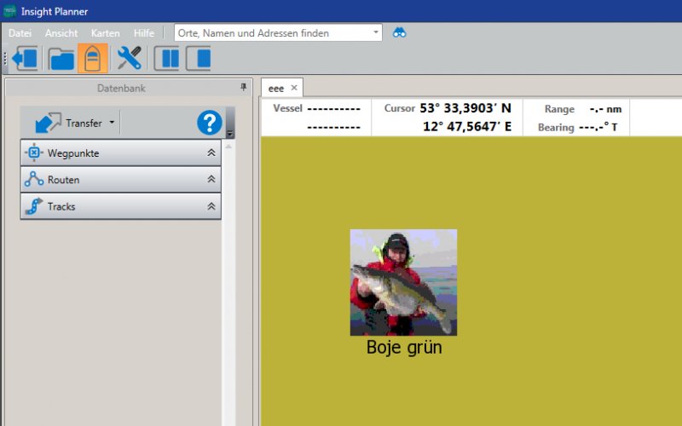Open the blue folder database icon
This screenshot has height=426, width=682.
point(61,59)
